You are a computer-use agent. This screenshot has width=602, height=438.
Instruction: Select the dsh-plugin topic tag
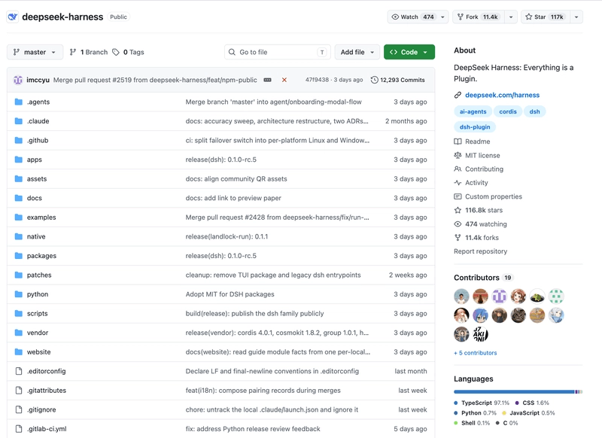pos(475,126)
